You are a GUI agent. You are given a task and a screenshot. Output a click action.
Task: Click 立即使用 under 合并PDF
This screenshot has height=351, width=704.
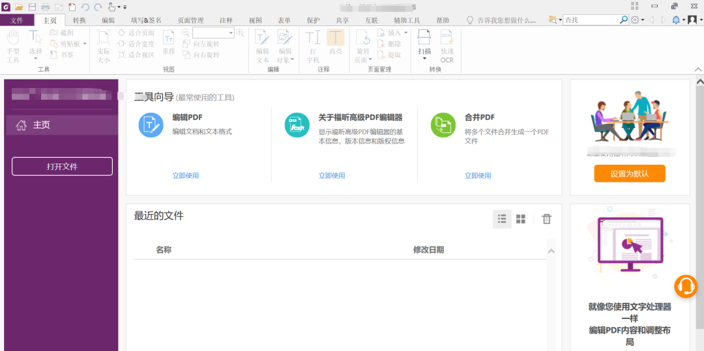[x=478, y=176]
